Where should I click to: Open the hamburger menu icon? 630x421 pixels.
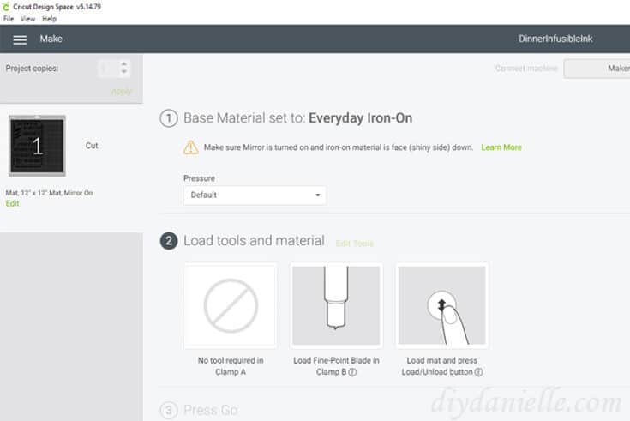pyautogui.click(x=20, y=39)
